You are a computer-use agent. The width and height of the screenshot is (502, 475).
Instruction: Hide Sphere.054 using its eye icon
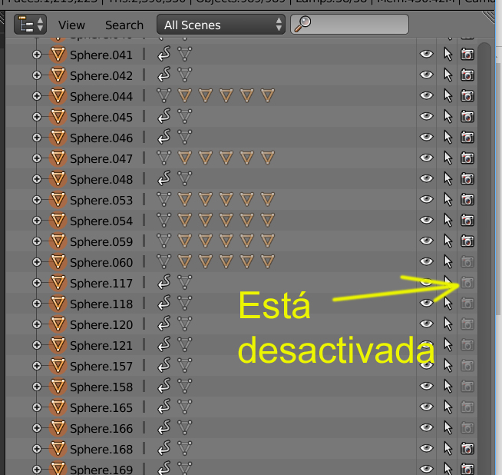coord(427,220)
